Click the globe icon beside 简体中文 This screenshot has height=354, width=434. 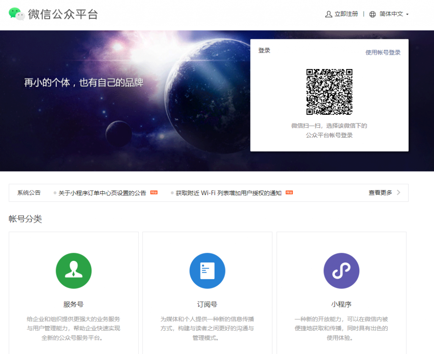click(372, 14)
